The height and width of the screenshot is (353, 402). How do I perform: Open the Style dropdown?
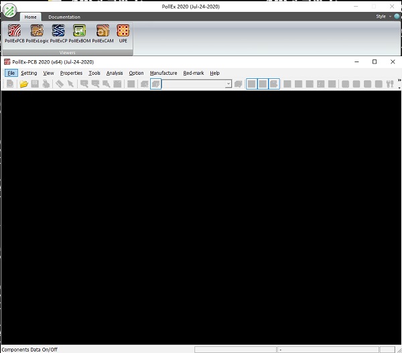pyautogui.click(x=383, y=16)
